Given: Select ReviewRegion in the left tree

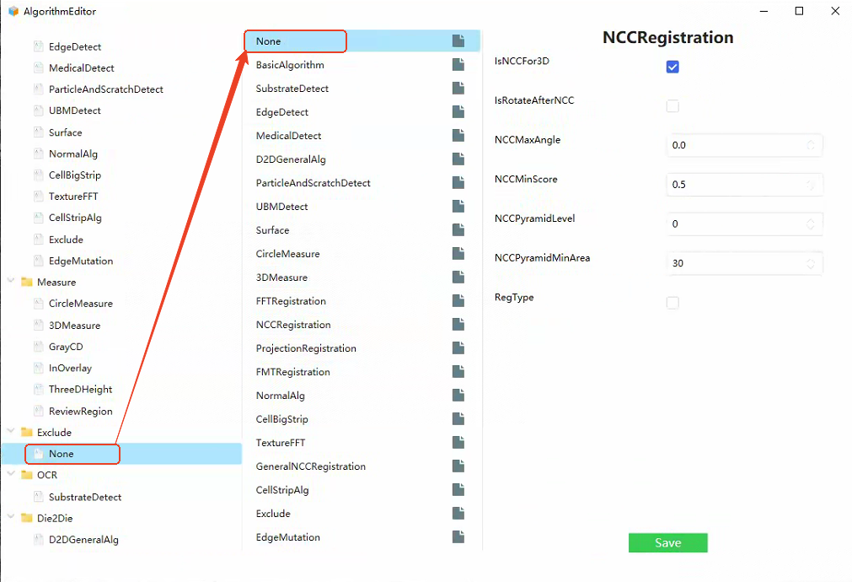Looking at the screenshot, I should pos(80,412).
